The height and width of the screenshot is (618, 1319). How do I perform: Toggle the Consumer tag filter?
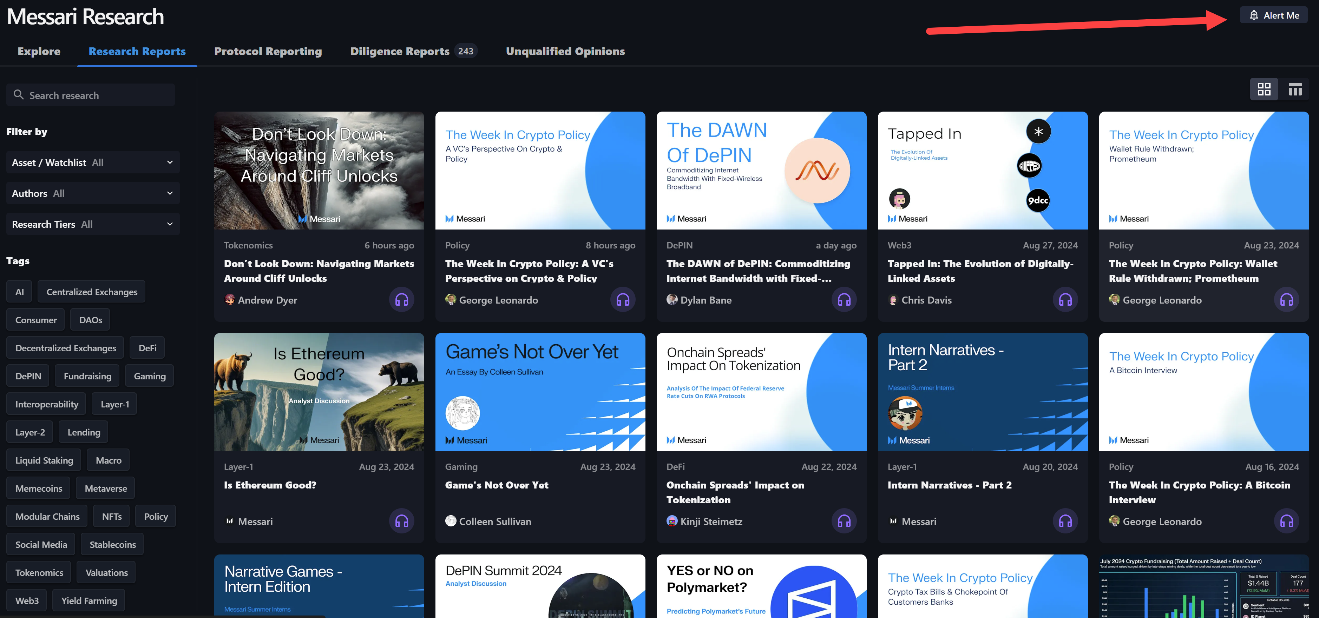(x=36, y=320)
